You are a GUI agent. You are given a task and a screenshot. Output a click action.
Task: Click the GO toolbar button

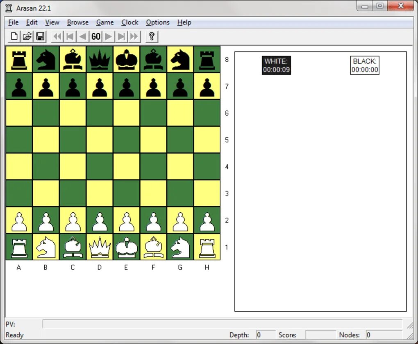[96, 36]
